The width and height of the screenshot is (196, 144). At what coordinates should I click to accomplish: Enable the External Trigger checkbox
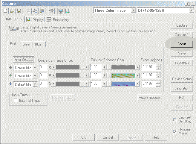click(x=16, y=101)
